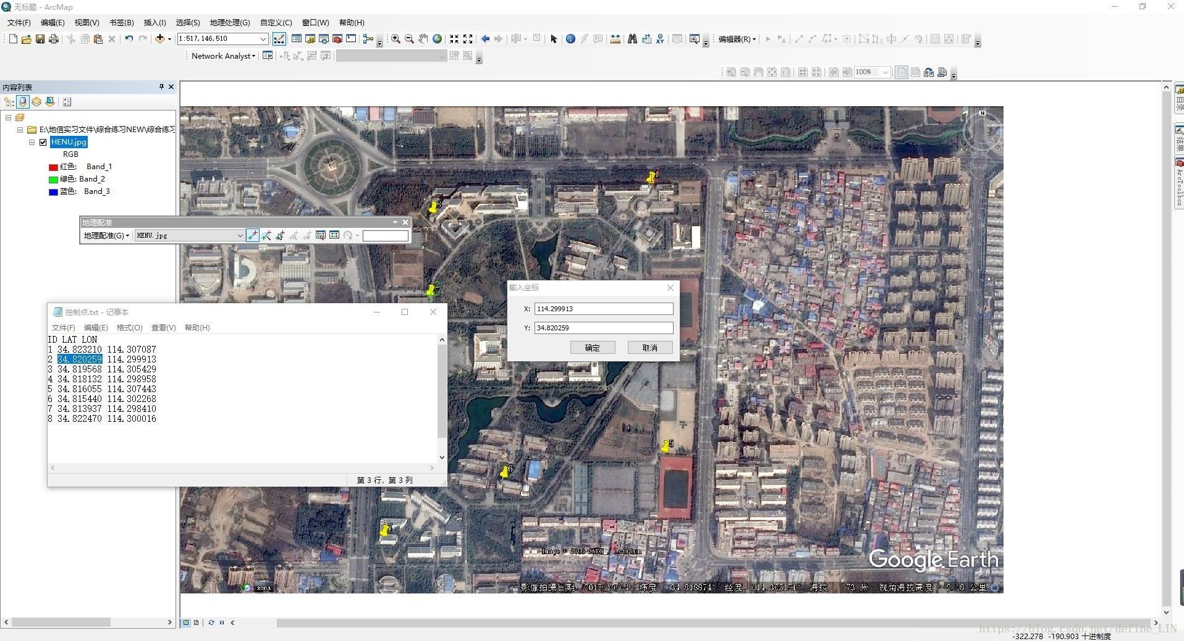The image size is (1184, 641).
Task: Select the HENU.jpg layer in contents tree
Action: [x=69, y=142]
